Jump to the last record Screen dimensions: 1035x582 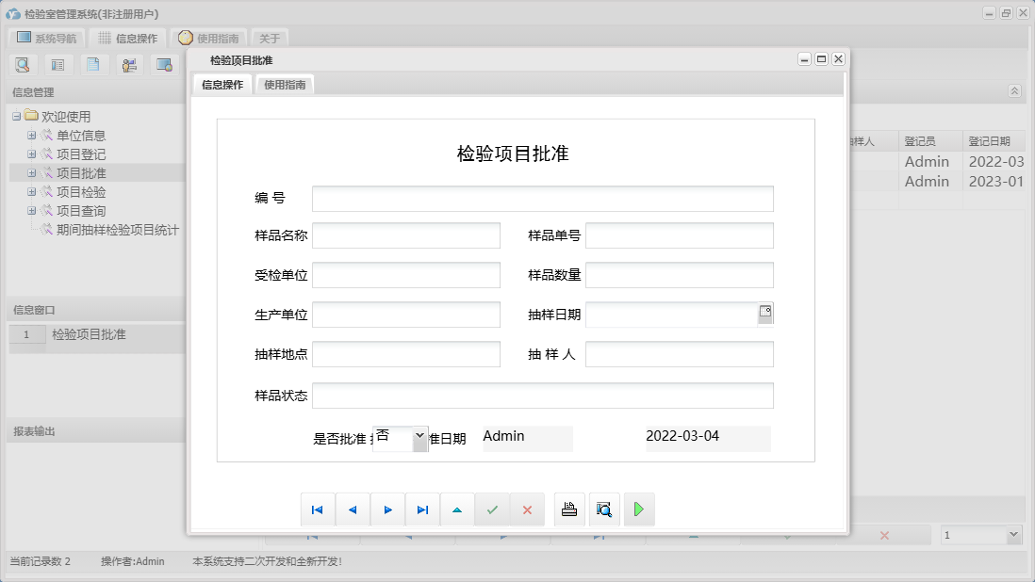(x=422, y=509)
